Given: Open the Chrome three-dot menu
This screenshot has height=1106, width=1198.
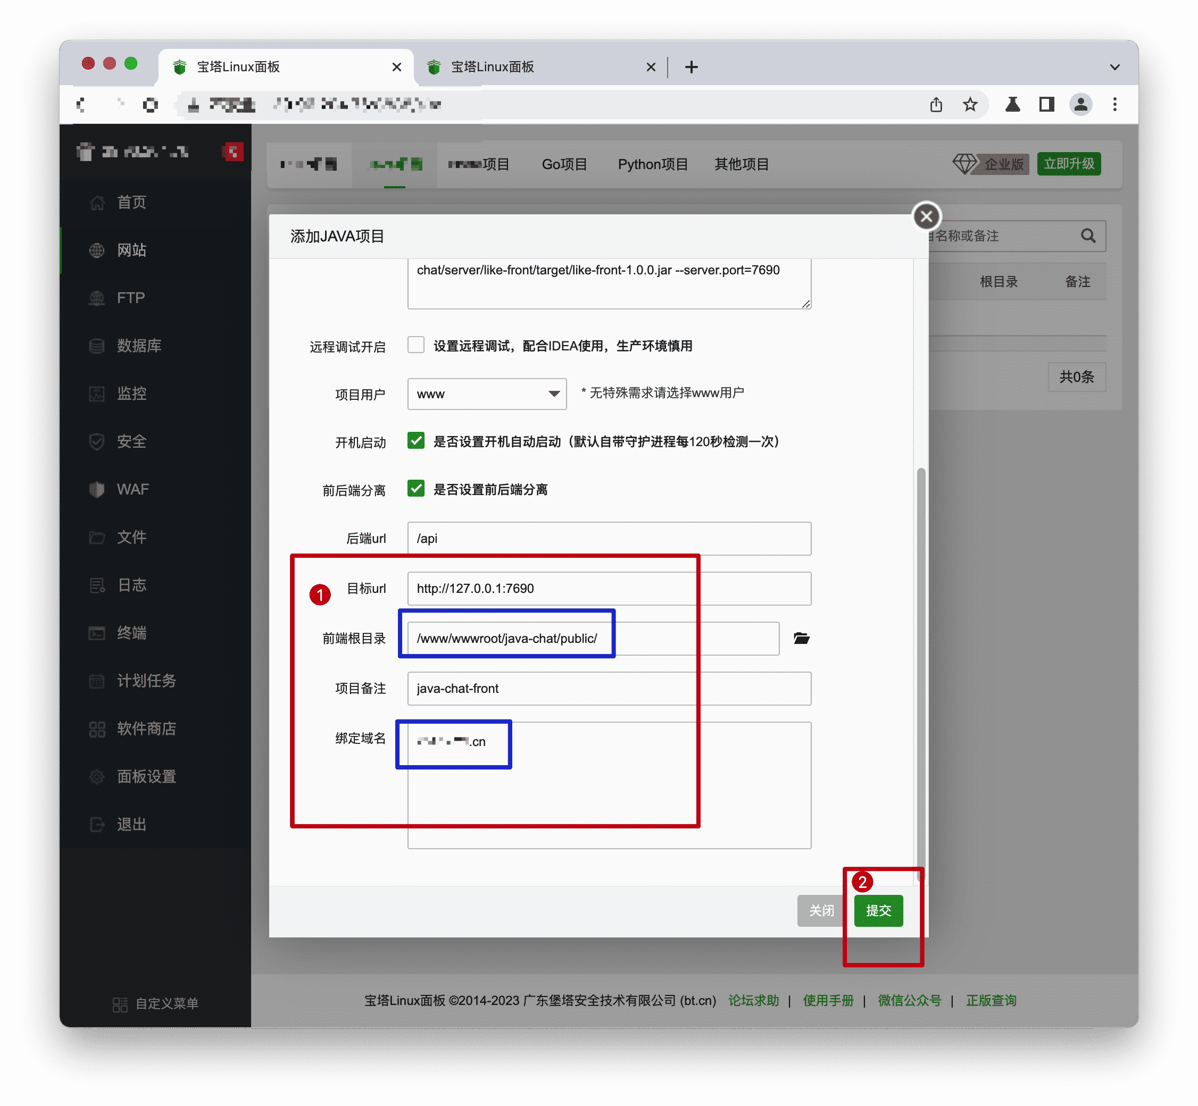Looking at the screenshot, I should (1114, 105).
